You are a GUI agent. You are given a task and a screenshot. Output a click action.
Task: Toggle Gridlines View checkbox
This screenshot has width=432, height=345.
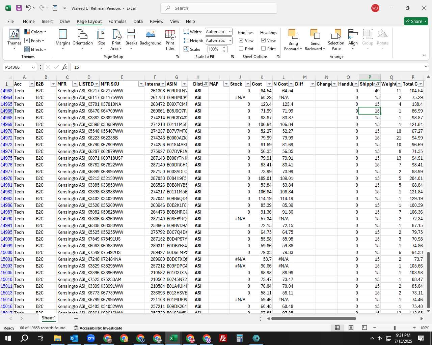241,40
